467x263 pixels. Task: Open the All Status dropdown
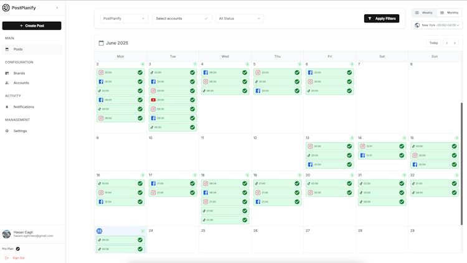(x=240, y=19)
